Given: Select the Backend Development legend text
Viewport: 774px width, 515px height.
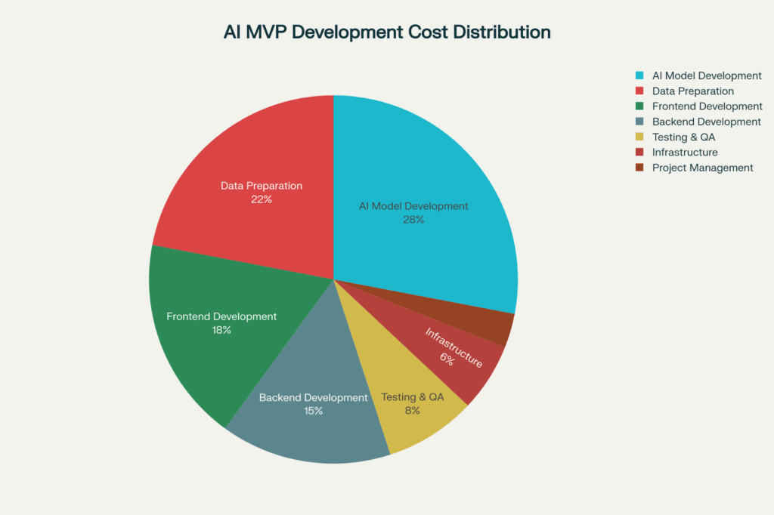Looking at the screenshot, I should point(707,122).
